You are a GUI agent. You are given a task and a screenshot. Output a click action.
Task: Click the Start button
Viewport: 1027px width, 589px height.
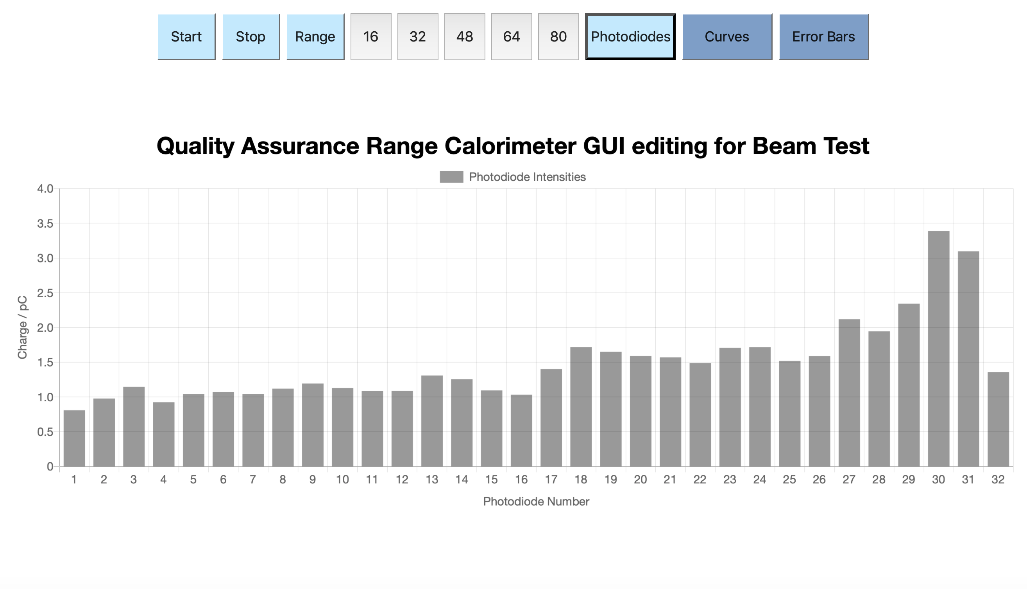pyautogui.click(x=186, y=37)
